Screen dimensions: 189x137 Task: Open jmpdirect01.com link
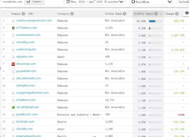(x=27, y=114)
